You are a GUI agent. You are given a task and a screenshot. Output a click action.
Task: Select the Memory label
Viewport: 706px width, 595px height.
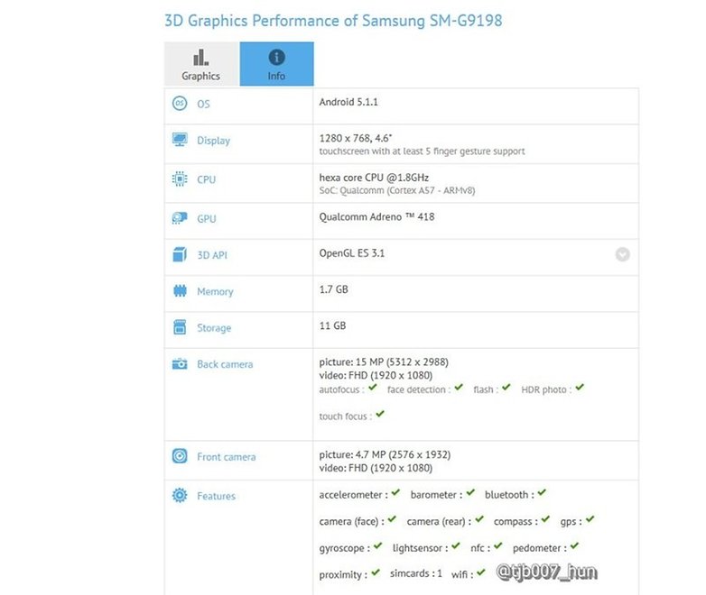(x=215, y=292)
